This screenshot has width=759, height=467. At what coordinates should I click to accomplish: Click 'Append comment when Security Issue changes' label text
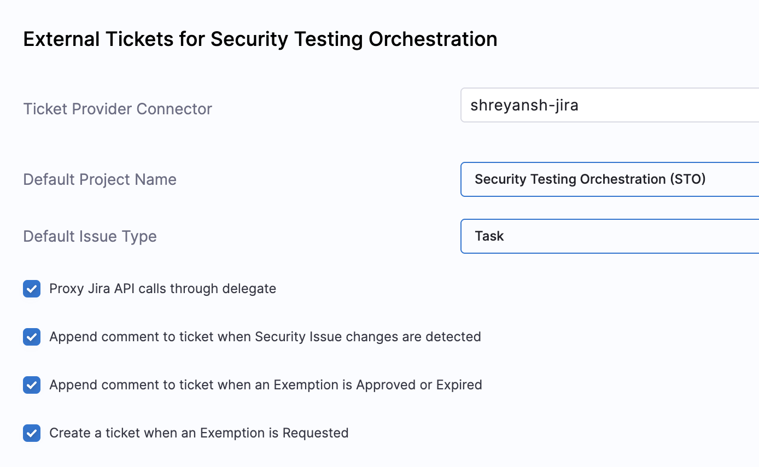[265, 337]
